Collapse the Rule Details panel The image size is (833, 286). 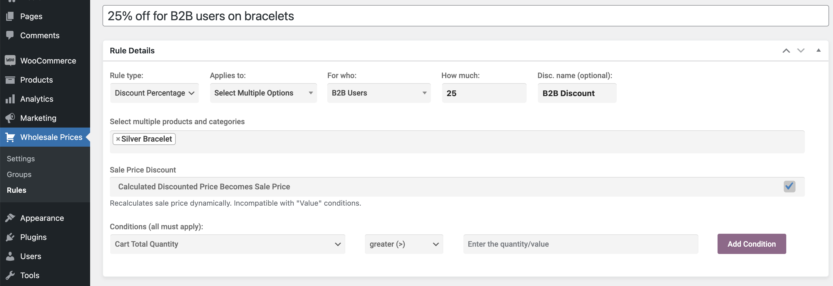(x=818, y=50)
